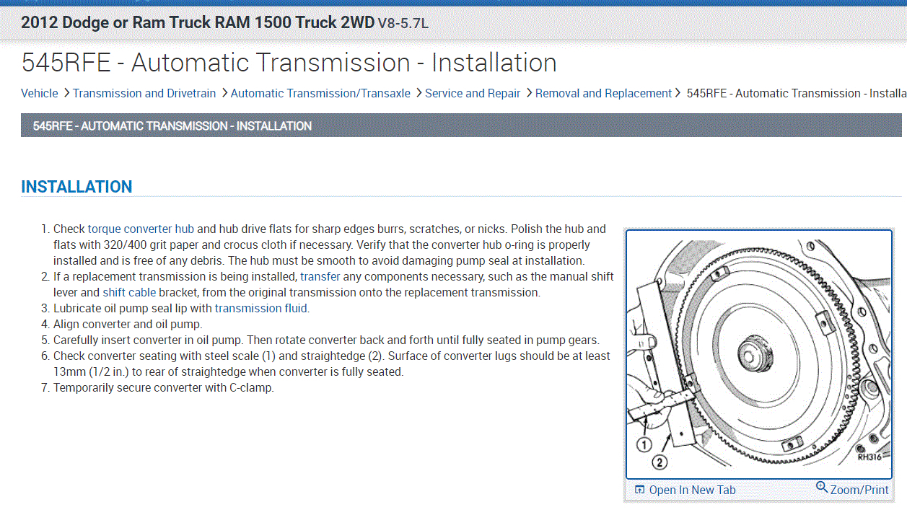The height and width of the screenshot is (515, 907).
Task: Click the Open In New Tab icon
Action: [x=639, y=490]
